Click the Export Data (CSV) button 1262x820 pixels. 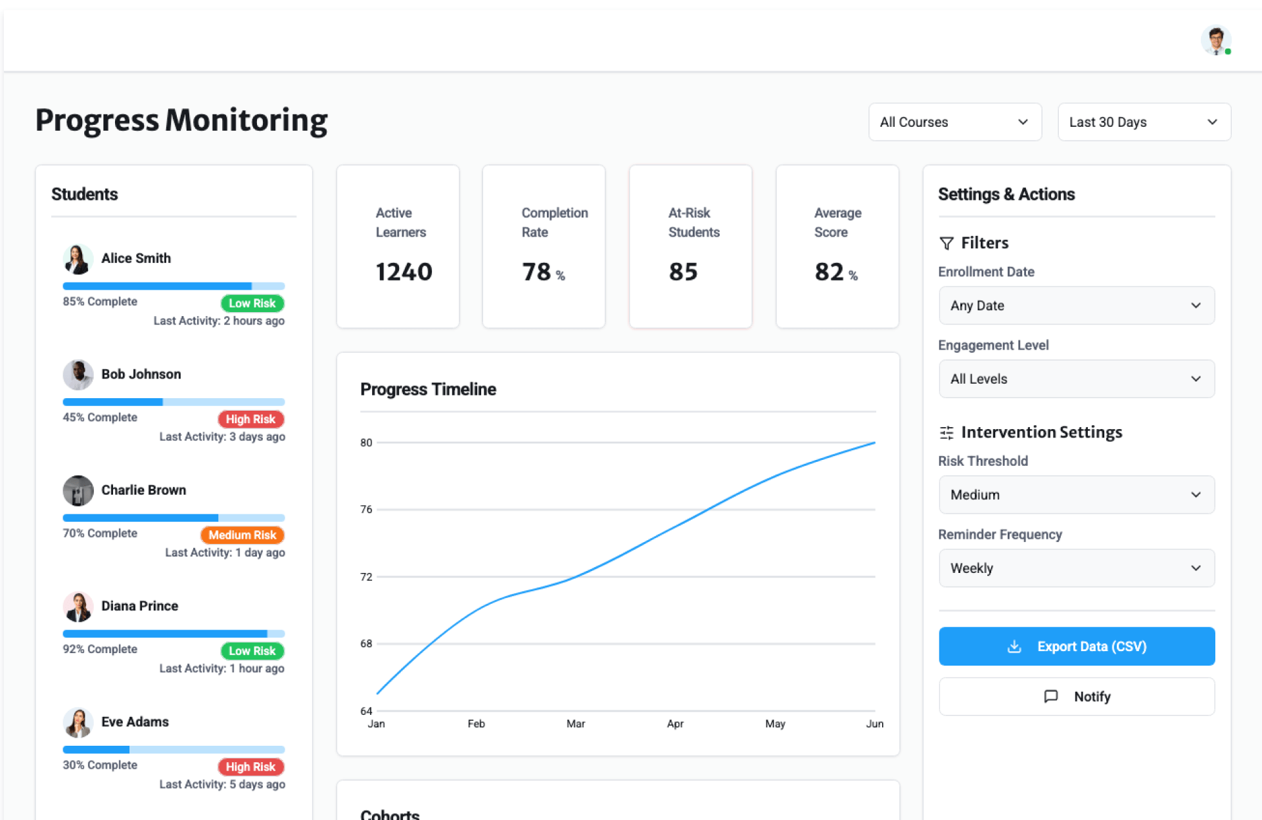point(1076,647)
